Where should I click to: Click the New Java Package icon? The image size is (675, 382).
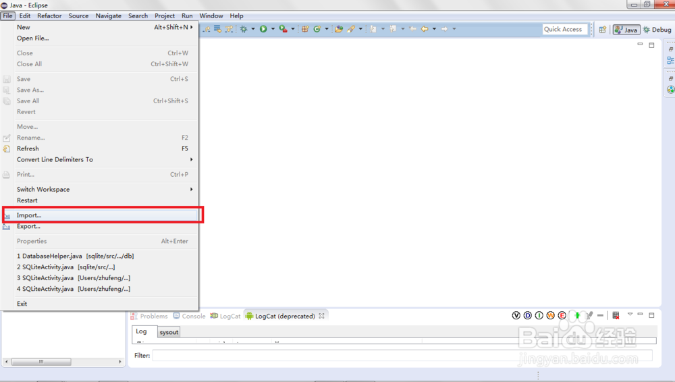(x=305, y=29)
